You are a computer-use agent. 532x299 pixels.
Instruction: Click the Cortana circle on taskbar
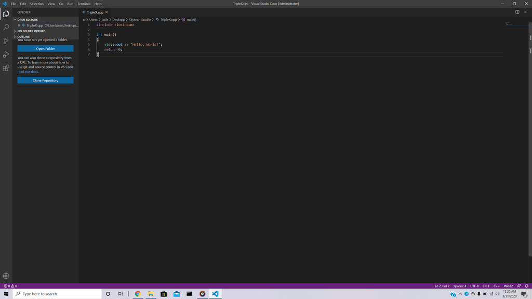click(108, 294)
